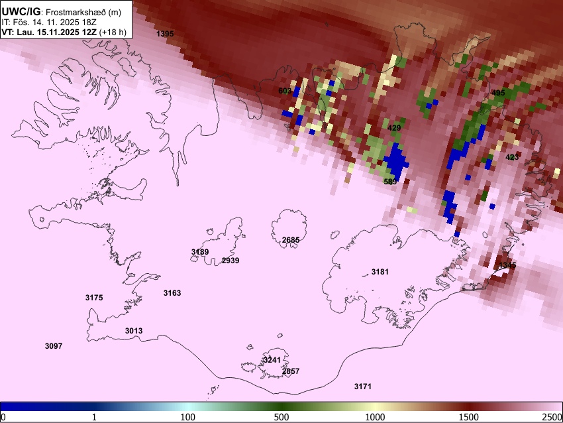Click the legend tick labeled 1
The width and height of the screenshot is (563, 423).
(x=94, y=417)
